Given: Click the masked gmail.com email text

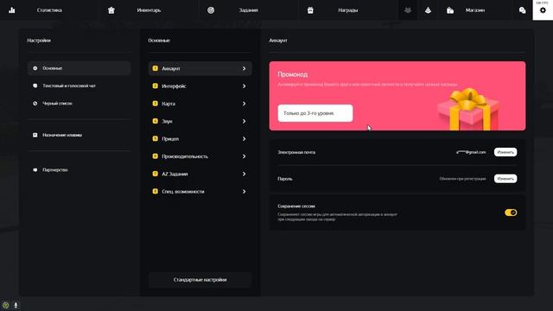Looking at the screenshot, I should 471,152.
